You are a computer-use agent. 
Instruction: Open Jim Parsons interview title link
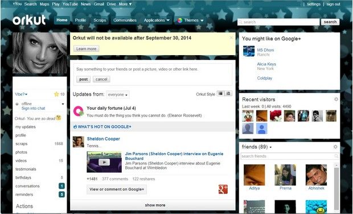tap(174, 156)
